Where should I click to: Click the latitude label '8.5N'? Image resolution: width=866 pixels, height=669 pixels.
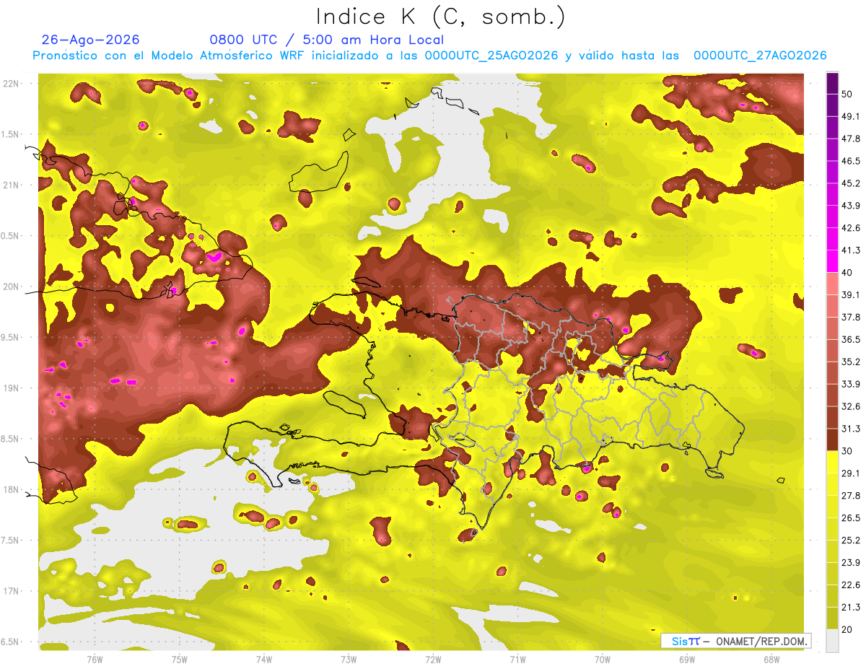click(11, 439)
